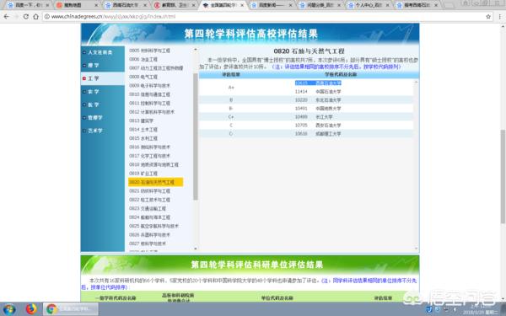Open Chrome menu three-dots icon
This screenshot has width=506, height=316.
[500, 17]
